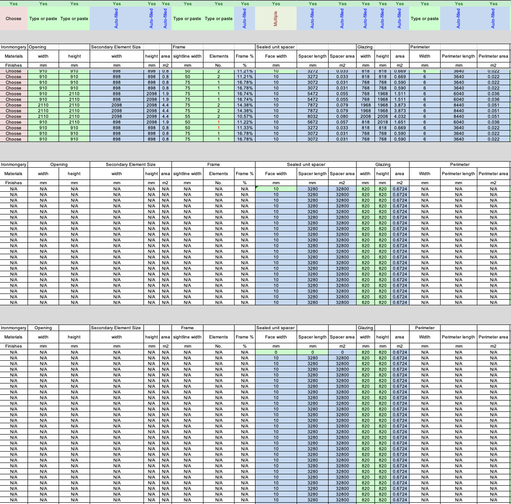The image size is (511, 504).
Task: Open the Choose dropdown in the last data row
Action: [13, 139]
